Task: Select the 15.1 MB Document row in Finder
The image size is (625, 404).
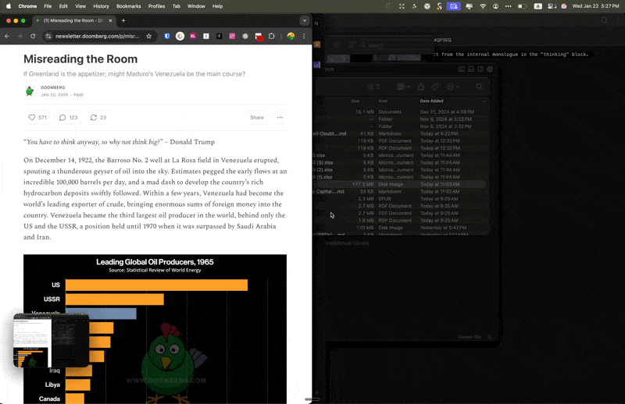Action: pyautogui.click(x=400, y=112)
